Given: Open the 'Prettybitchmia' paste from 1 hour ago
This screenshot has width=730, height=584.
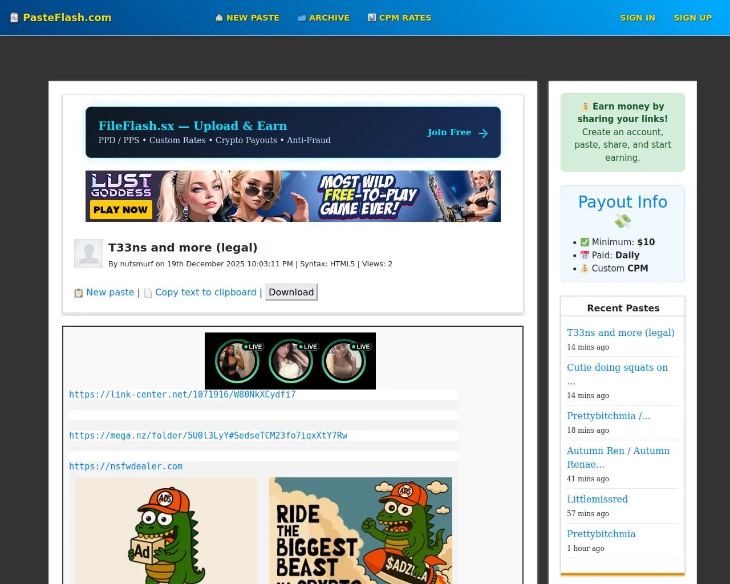Looking at the screenshot, I should [601, 534].
